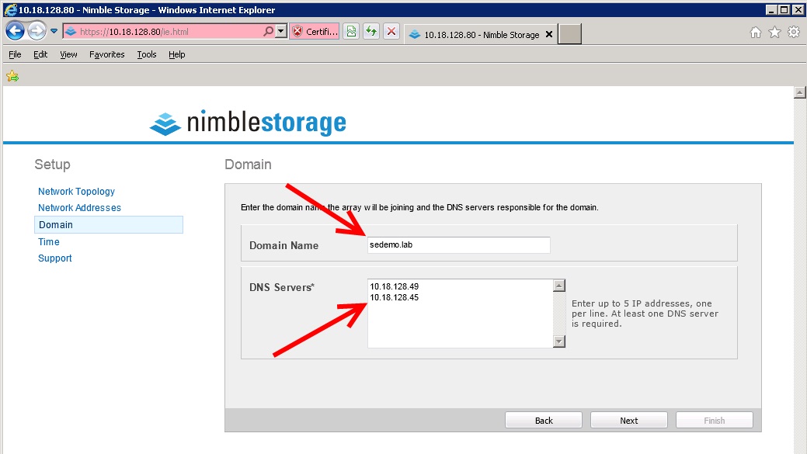Open the Edit menu
The width and height of the screenshot is (807, 454).
point(40,54)
